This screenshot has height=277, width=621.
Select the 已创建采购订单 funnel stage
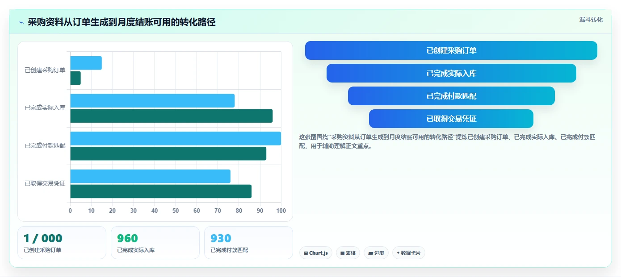tap(451, 50)
